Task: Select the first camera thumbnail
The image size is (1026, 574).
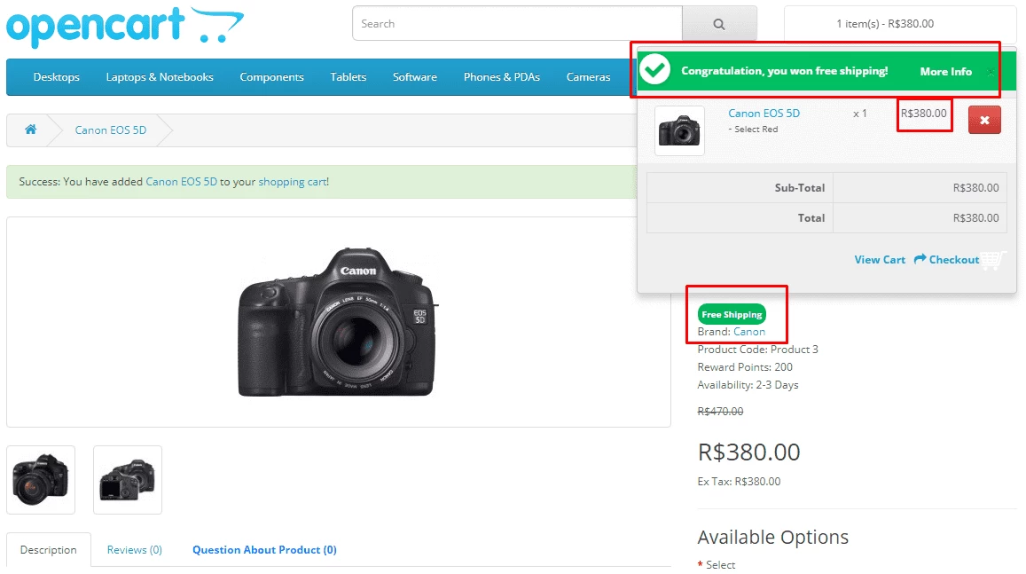Action: (x=41, y=479)
